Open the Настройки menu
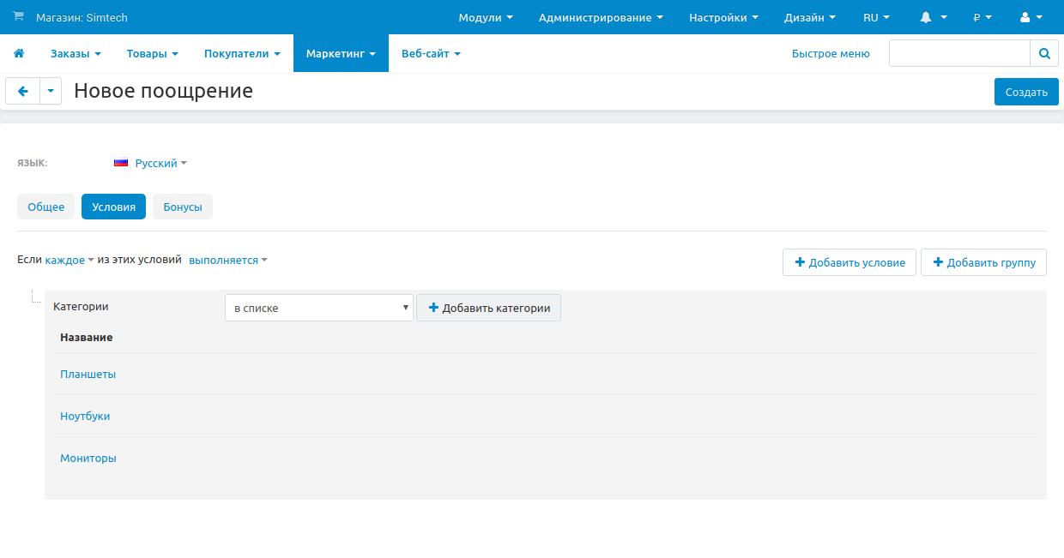This screenshot has height=558, width=1064. tap(723, 17)
